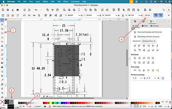Viewport: 172px width, 109px height.
Task: Click the Paste clipboard icon
Action: click(x=57, y=10)
